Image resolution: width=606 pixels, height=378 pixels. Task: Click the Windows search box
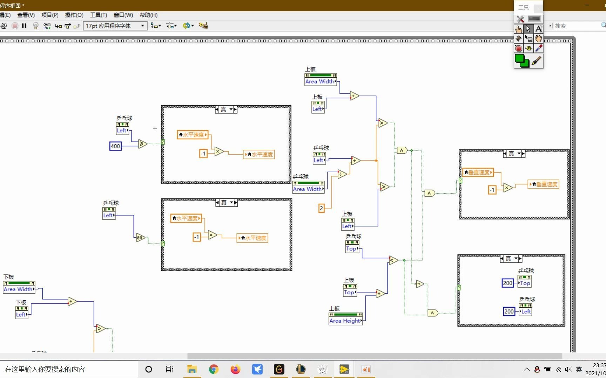click(69, 369)
